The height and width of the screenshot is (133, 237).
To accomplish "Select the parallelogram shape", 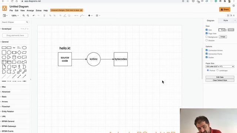I will coord(24,52).
